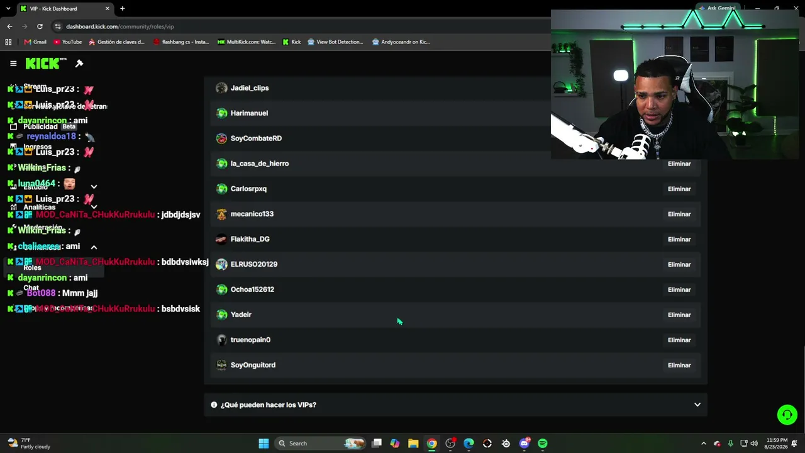Open the Gestión de claves bookmark
Viewport: 805px width, 453px height.
[x=117, y=42]
